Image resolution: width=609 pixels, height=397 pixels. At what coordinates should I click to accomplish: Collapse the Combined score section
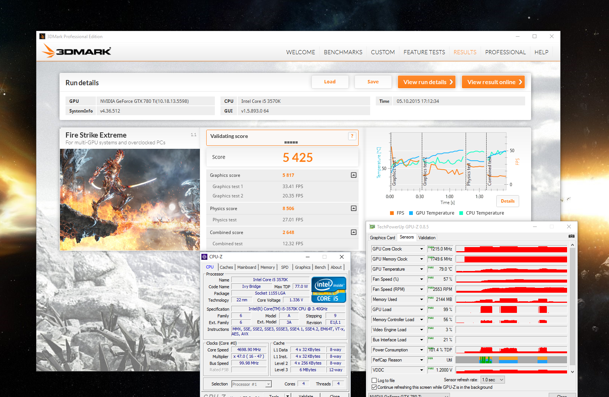point(354,232)
